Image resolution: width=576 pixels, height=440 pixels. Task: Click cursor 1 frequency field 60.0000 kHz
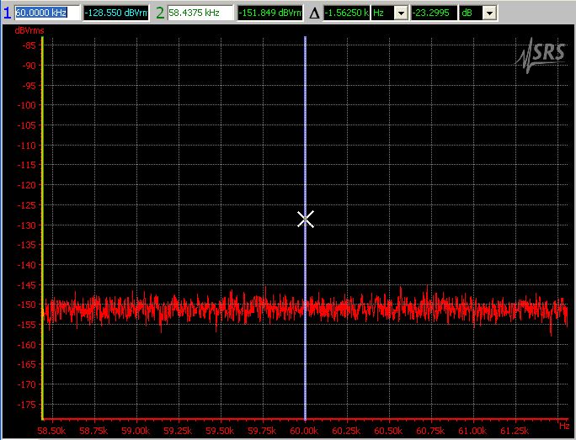point(47,13)
